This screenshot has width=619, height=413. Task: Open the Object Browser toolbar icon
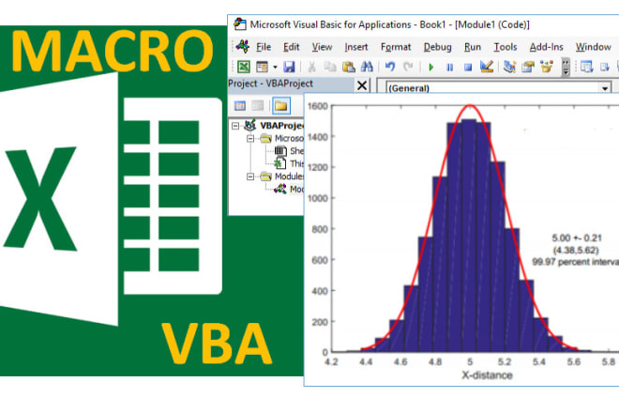click(x=547, y=67)
